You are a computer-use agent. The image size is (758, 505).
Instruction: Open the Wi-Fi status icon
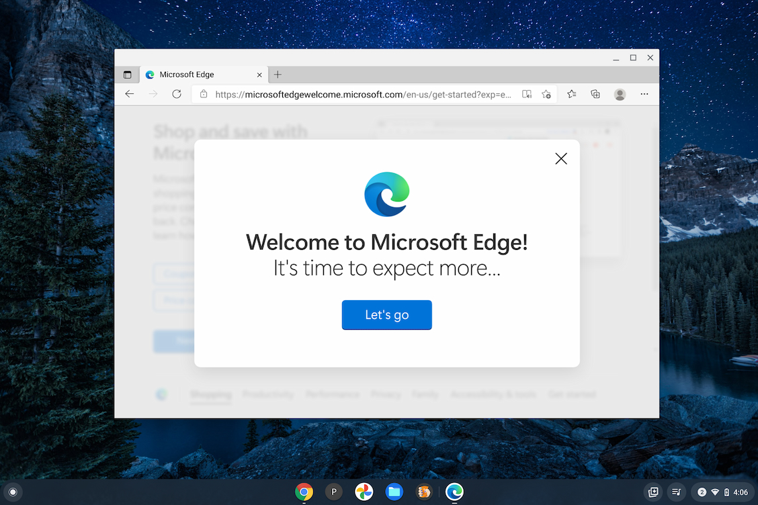pyautogui.click(x=715, y=492)
